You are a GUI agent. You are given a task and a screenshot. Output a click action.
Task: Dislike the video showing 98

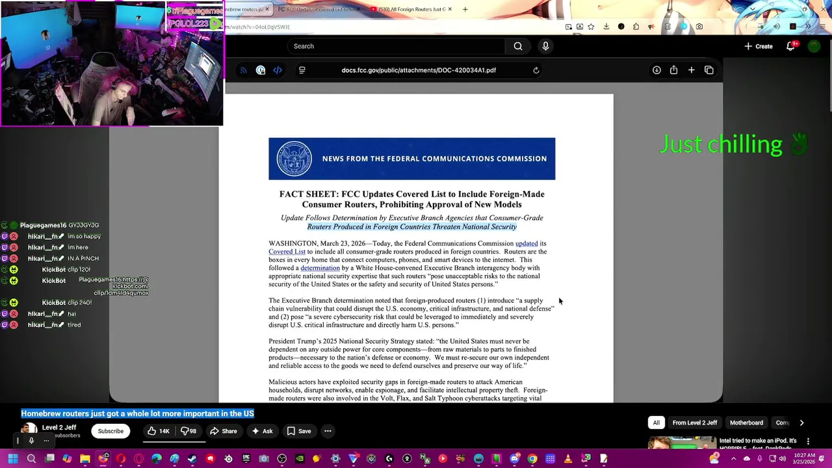click(x=188, y=431)
